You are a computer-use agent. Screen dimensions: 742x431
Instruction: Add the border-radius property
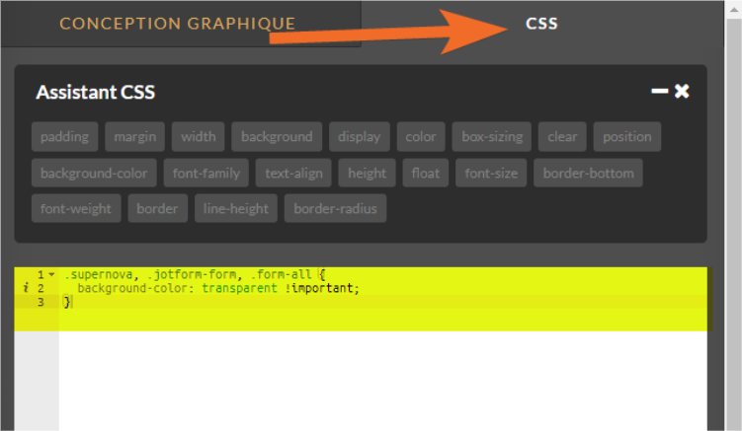click(x=336, y=209)
